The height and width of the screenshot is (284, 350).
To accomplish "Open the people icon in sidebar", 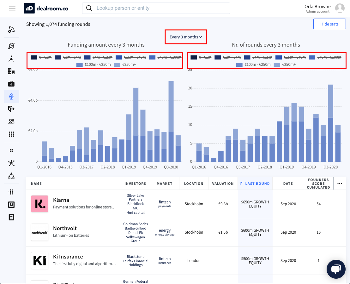I will (11, 122).
